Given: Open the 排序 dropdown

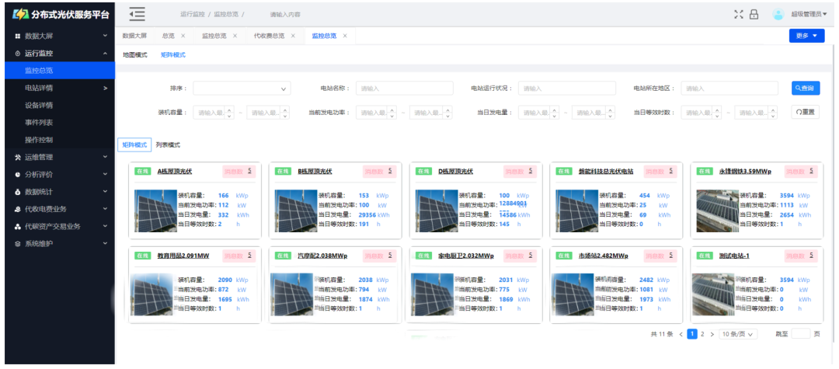Looking at the screenshot, I should [x=242, y=89].
